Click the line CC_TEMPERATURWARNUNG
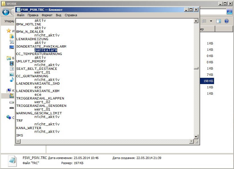 [39, 54]
